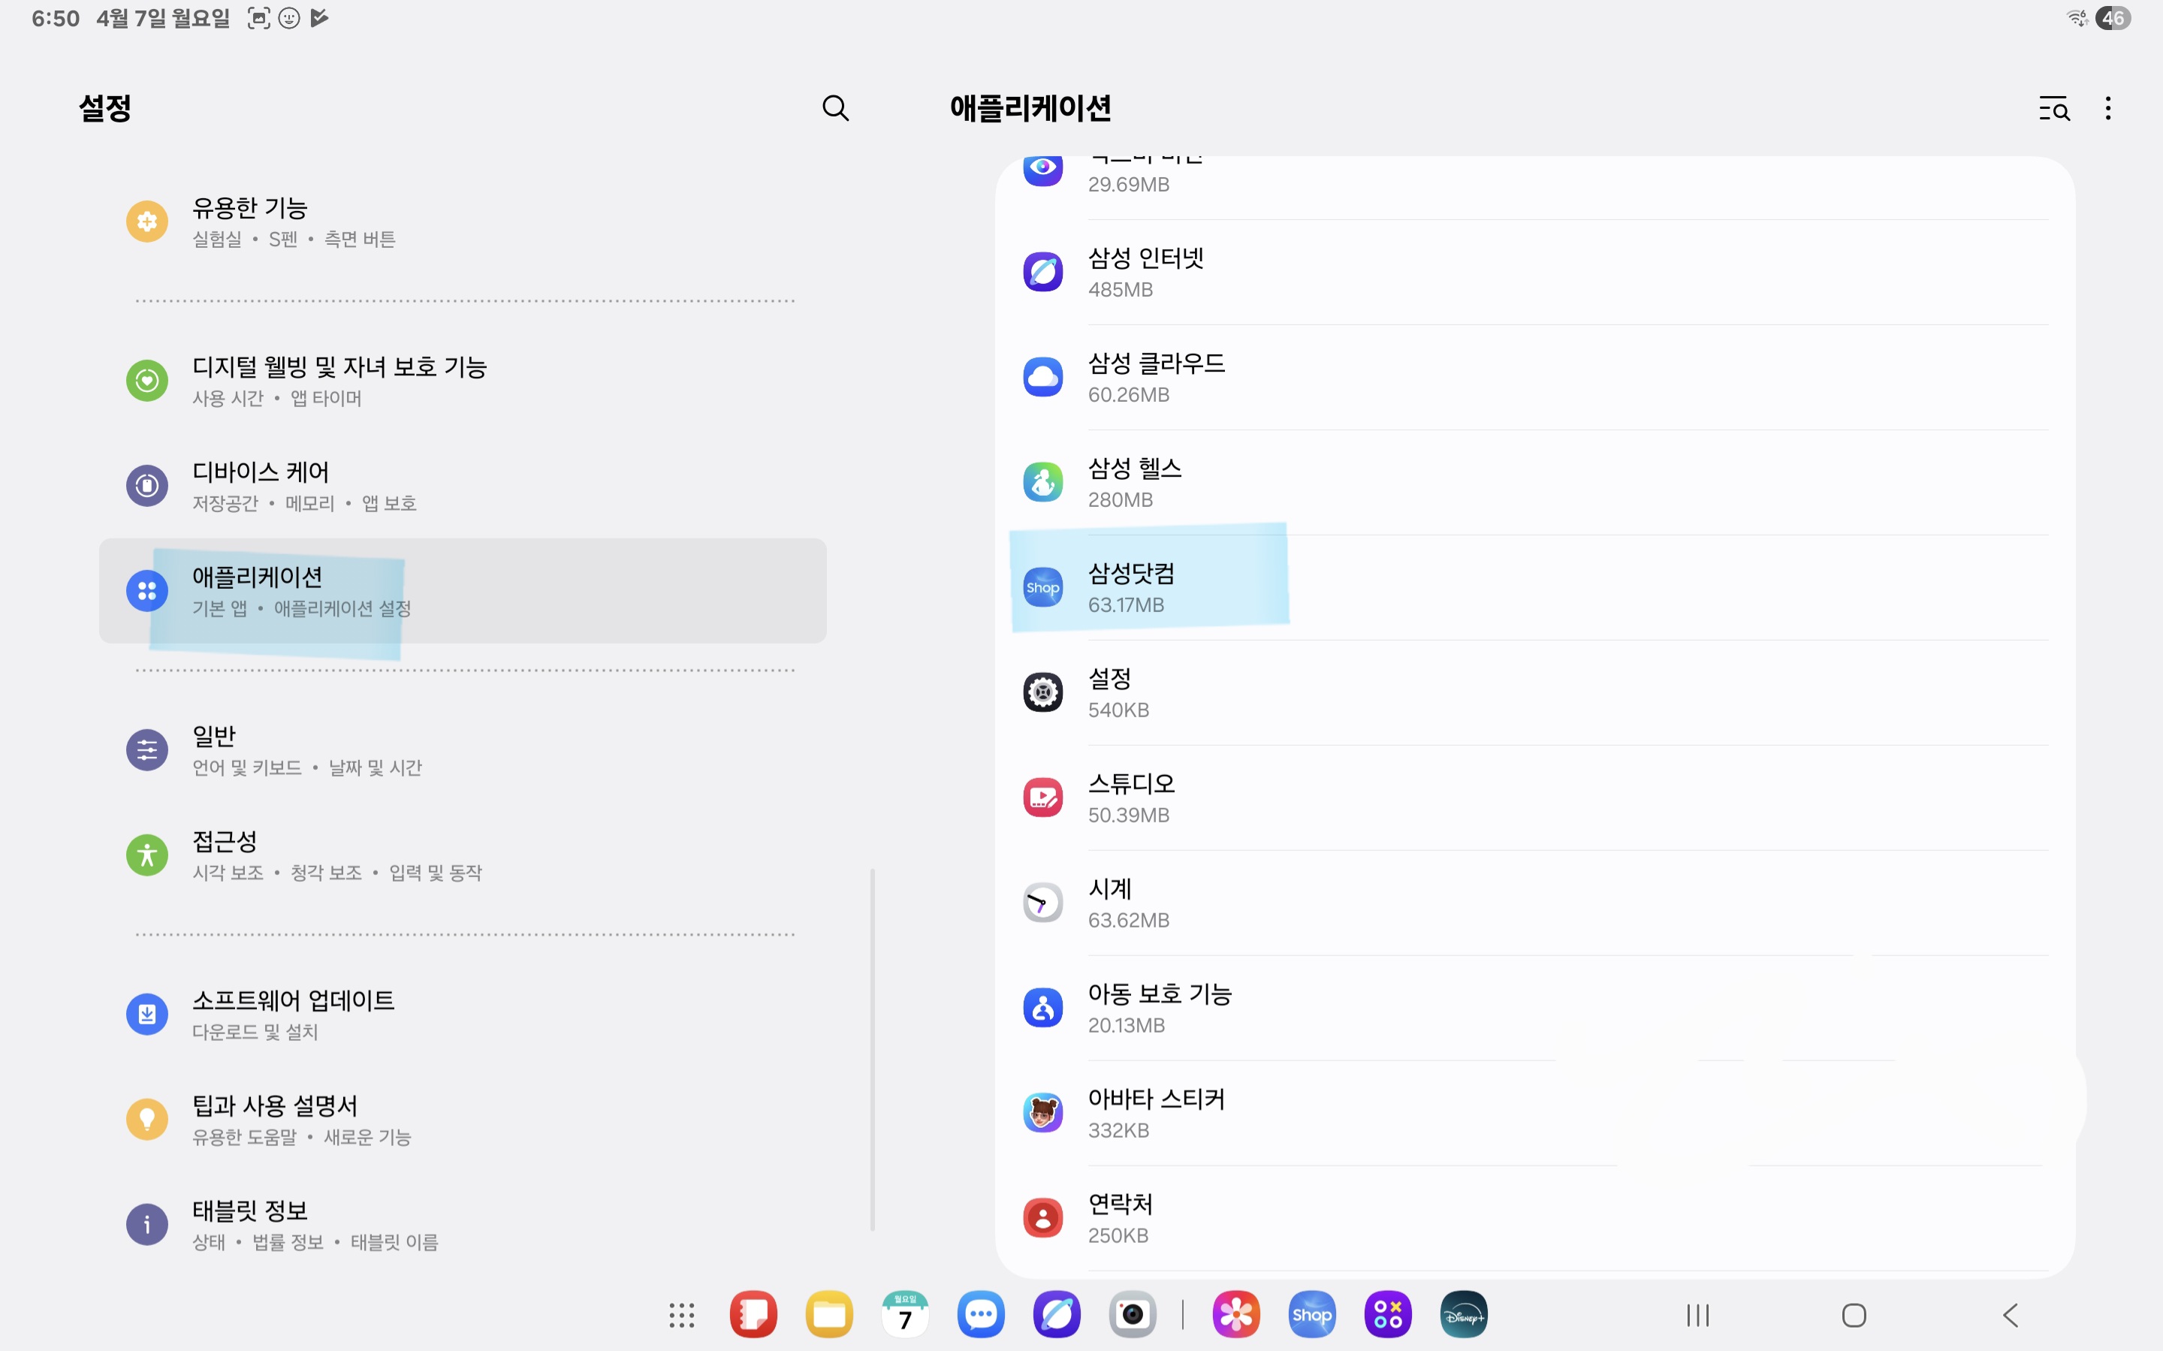Open the filter and search apps icon

[2053, 109]
